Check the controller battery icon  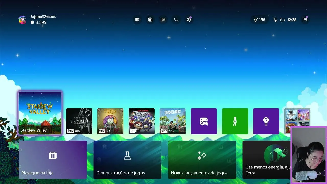click(282, 20)
